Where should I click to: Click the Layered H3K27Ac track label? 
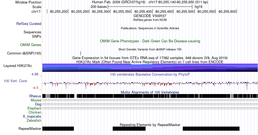coord(18,66)
